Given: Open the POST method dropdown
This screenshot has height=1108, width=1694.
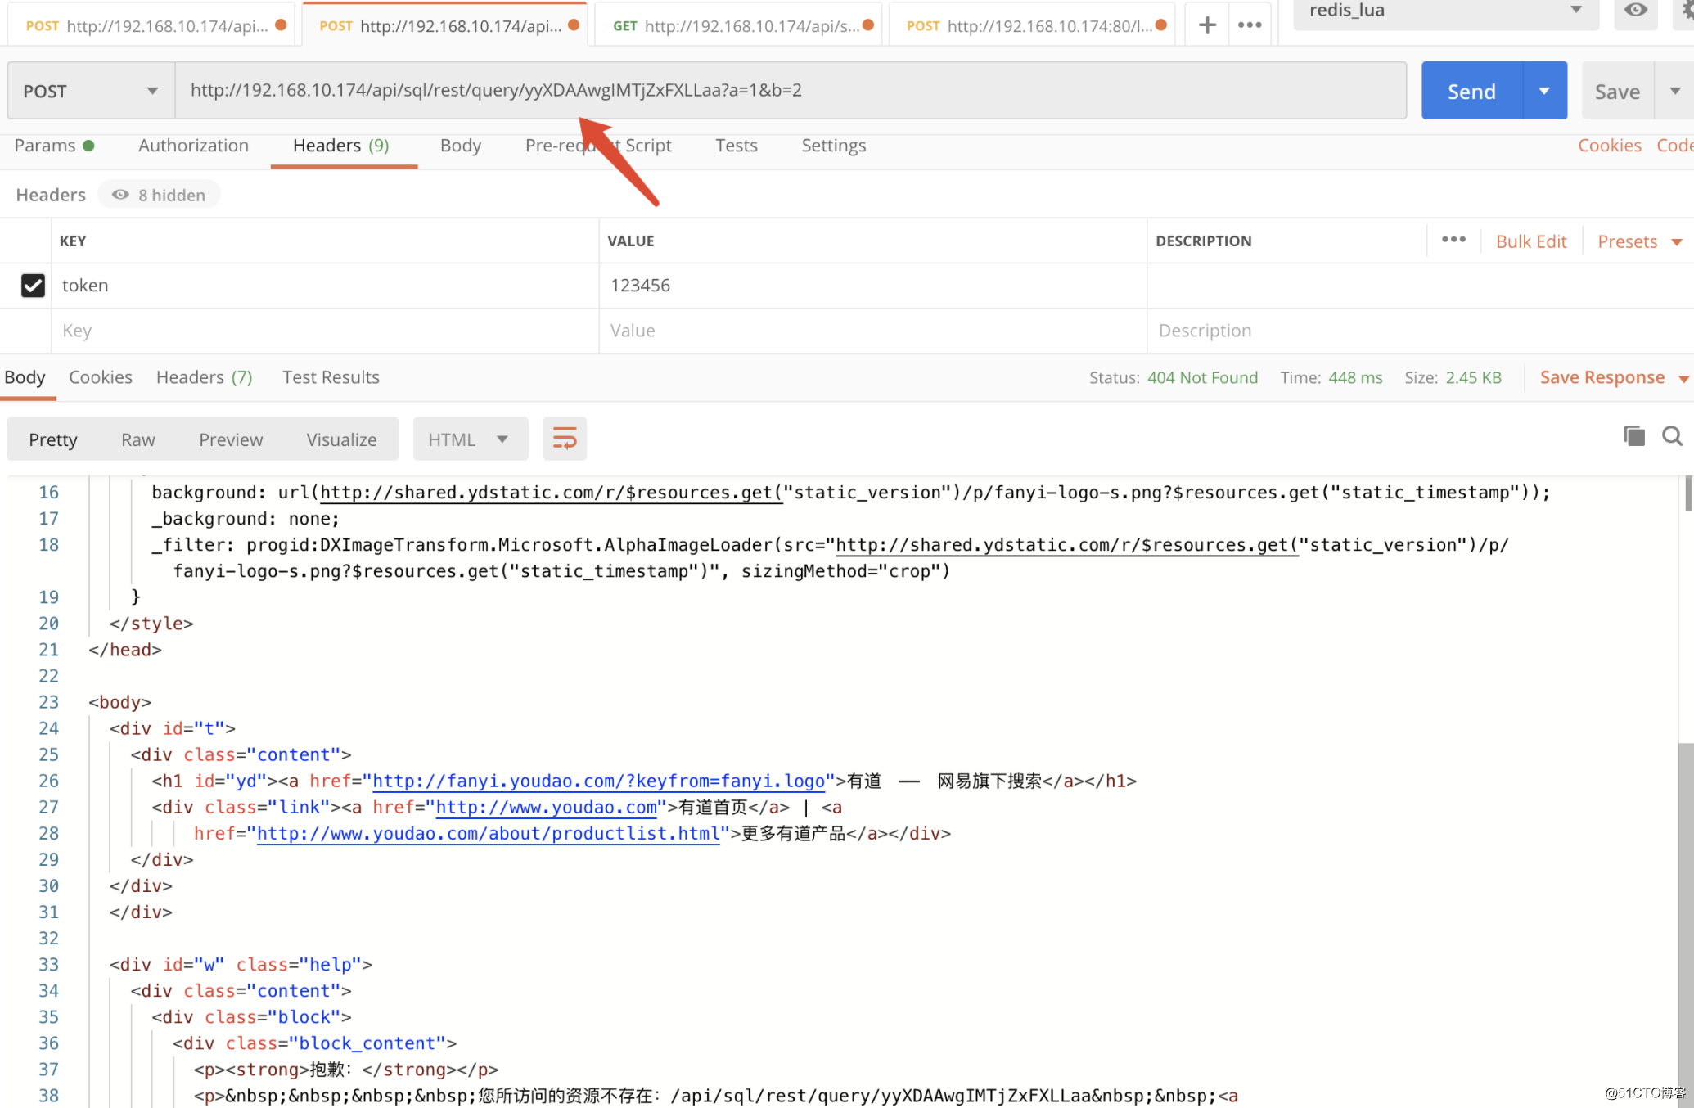Looking at the screenshot, I should point(90,91).
